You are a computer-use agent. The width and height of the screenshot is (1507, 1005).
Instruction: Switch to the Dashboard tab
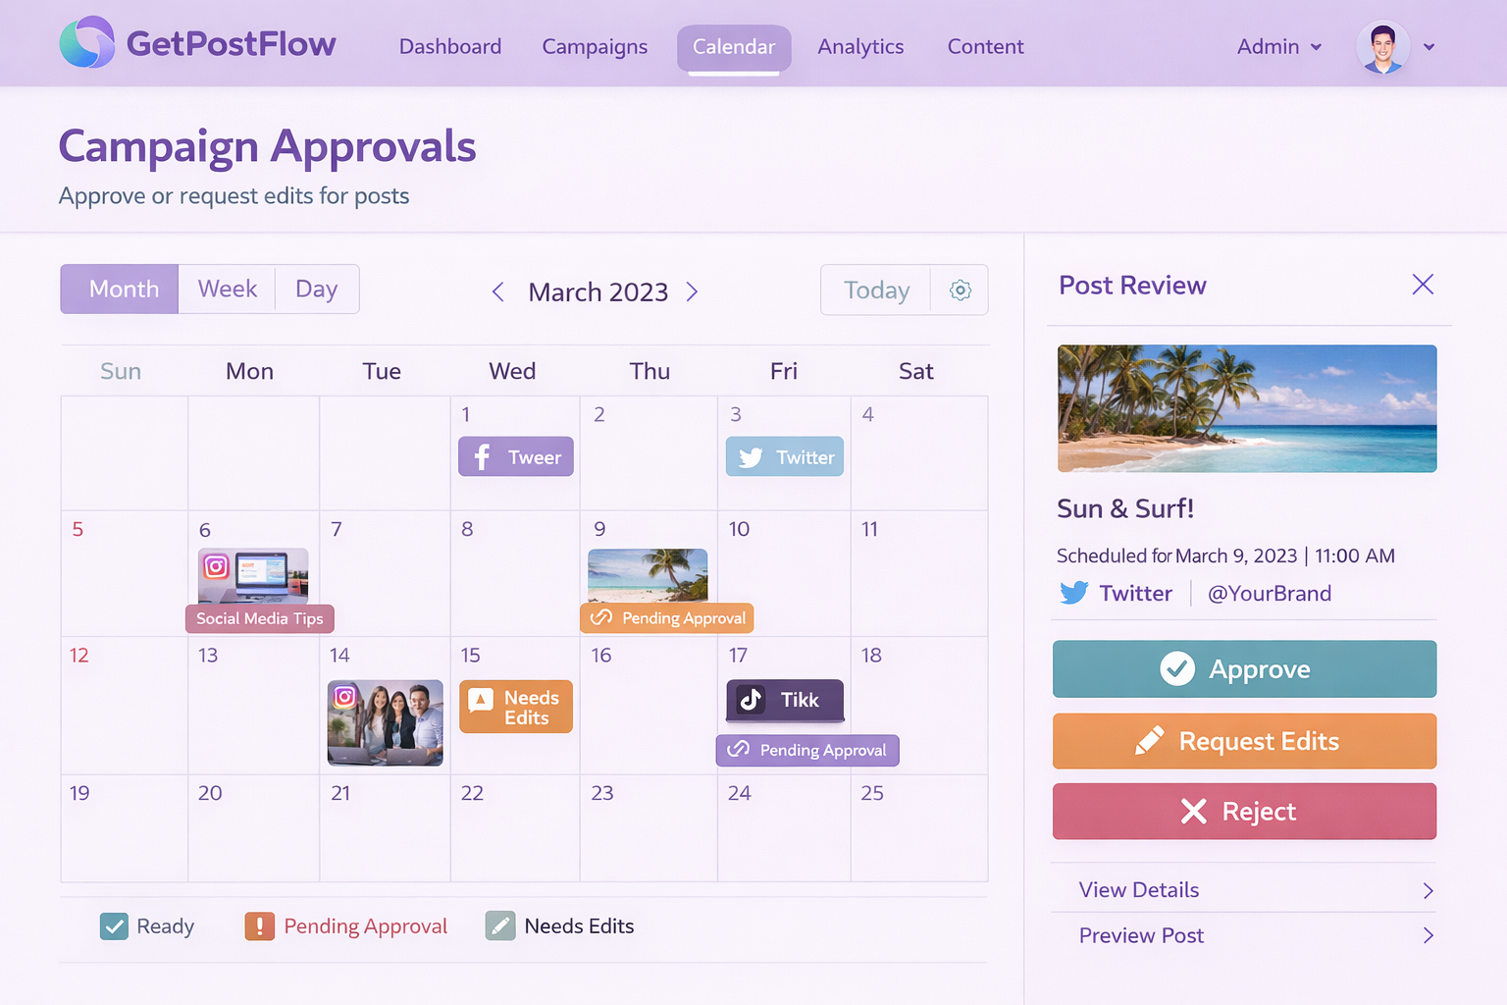pyautogui.click(x=450, y=46)
